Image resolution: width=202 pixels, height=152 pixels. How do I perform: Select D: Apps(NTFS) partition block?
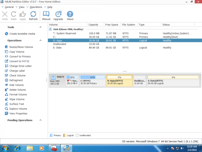[x=119, y=80]
